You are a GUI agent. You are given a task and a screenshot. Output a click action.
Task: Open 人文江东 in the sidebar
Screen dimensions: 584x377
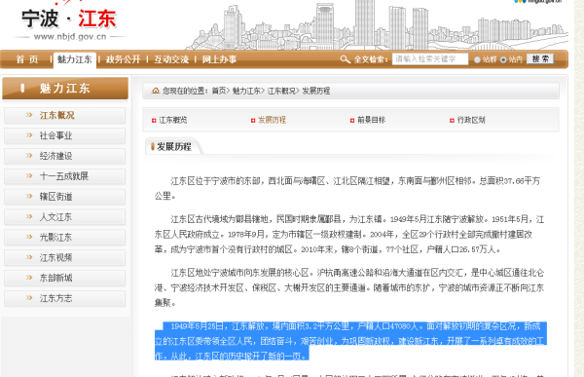[65, 217]
